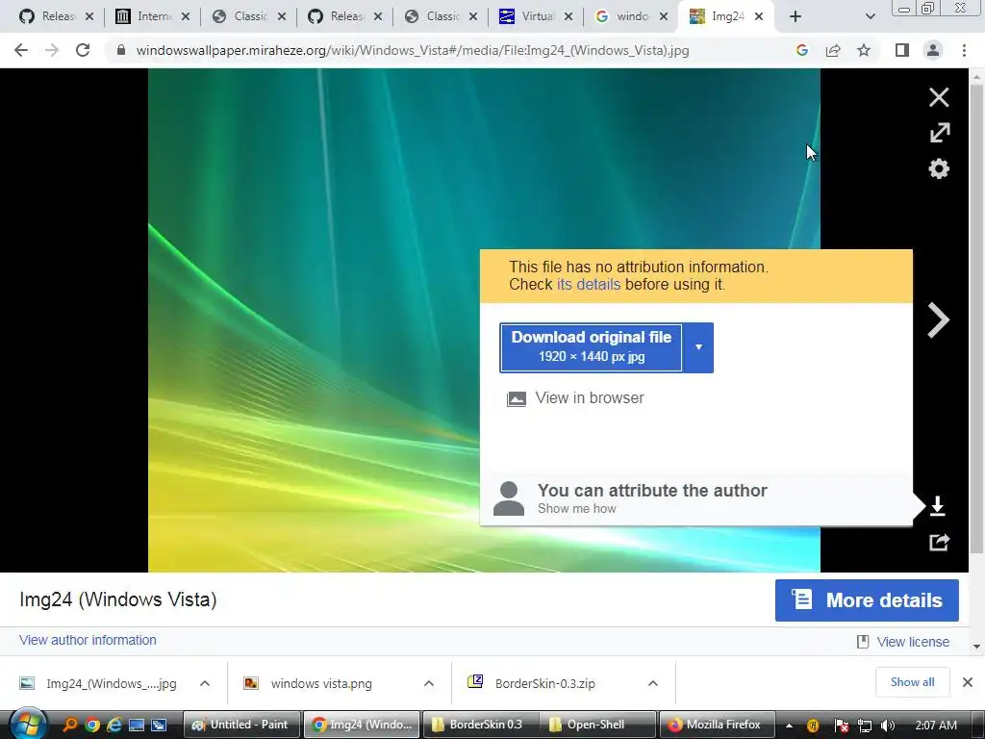The width and height of the screenshot is (985, 739).
Task: Open View author information link
Action: [88, 640]
